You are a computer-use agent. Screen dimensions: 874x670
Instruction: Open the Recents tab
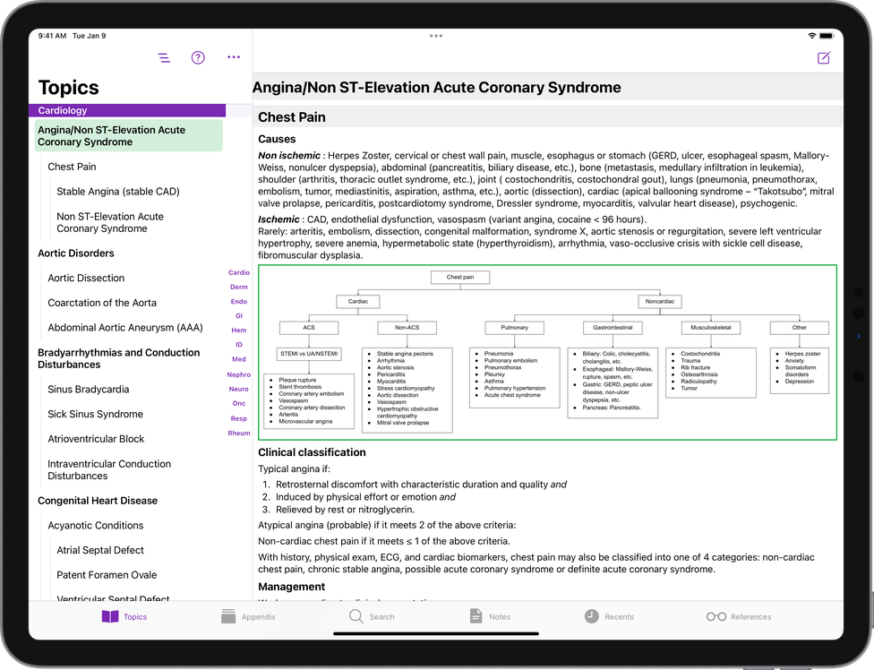609,616
